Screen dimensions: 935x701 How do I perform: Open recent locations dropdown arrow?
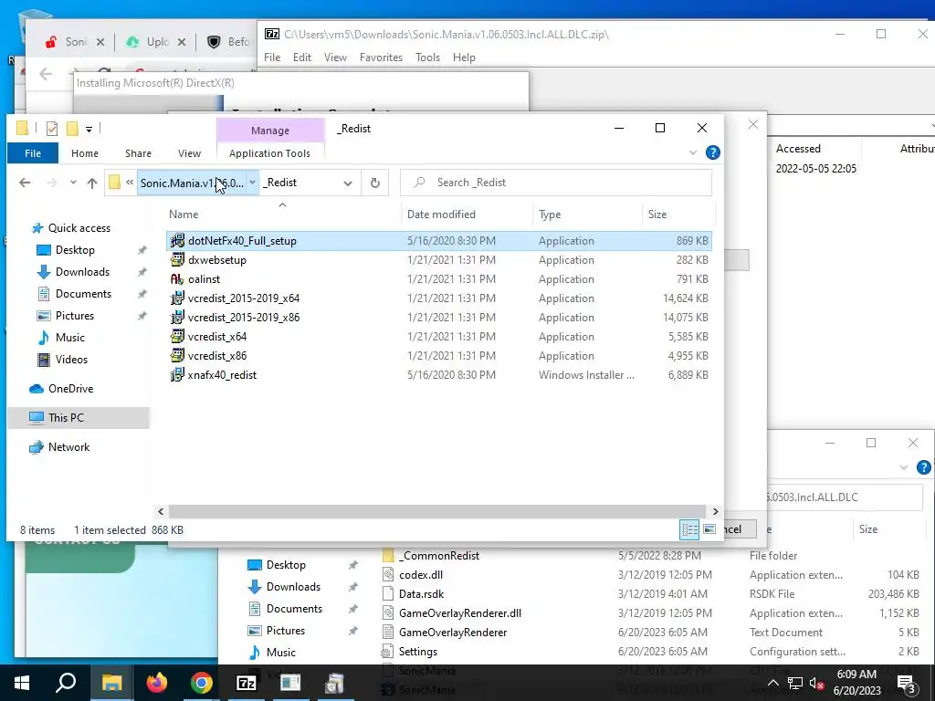click(x=73, y=183)
